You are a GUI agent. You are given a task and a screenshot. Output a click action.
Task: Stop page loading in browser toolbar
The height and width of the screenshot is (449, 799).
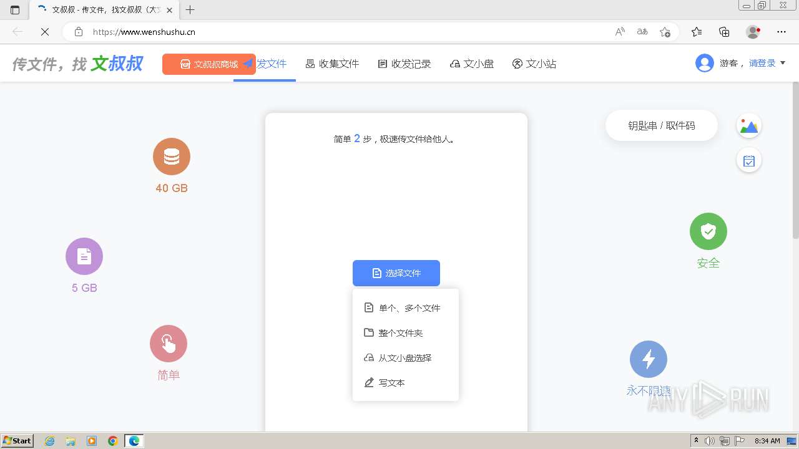pos(45,32)
